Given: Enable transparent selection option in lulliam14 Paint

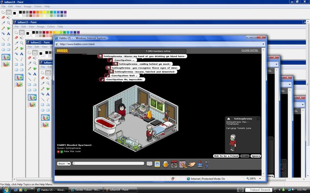Looking at the screenshot, I should [6, 64].
